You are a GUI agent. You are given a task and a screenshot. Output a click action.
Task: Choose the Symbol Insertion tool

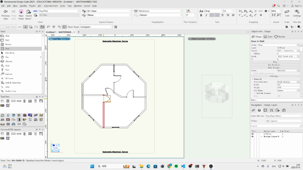13,83
